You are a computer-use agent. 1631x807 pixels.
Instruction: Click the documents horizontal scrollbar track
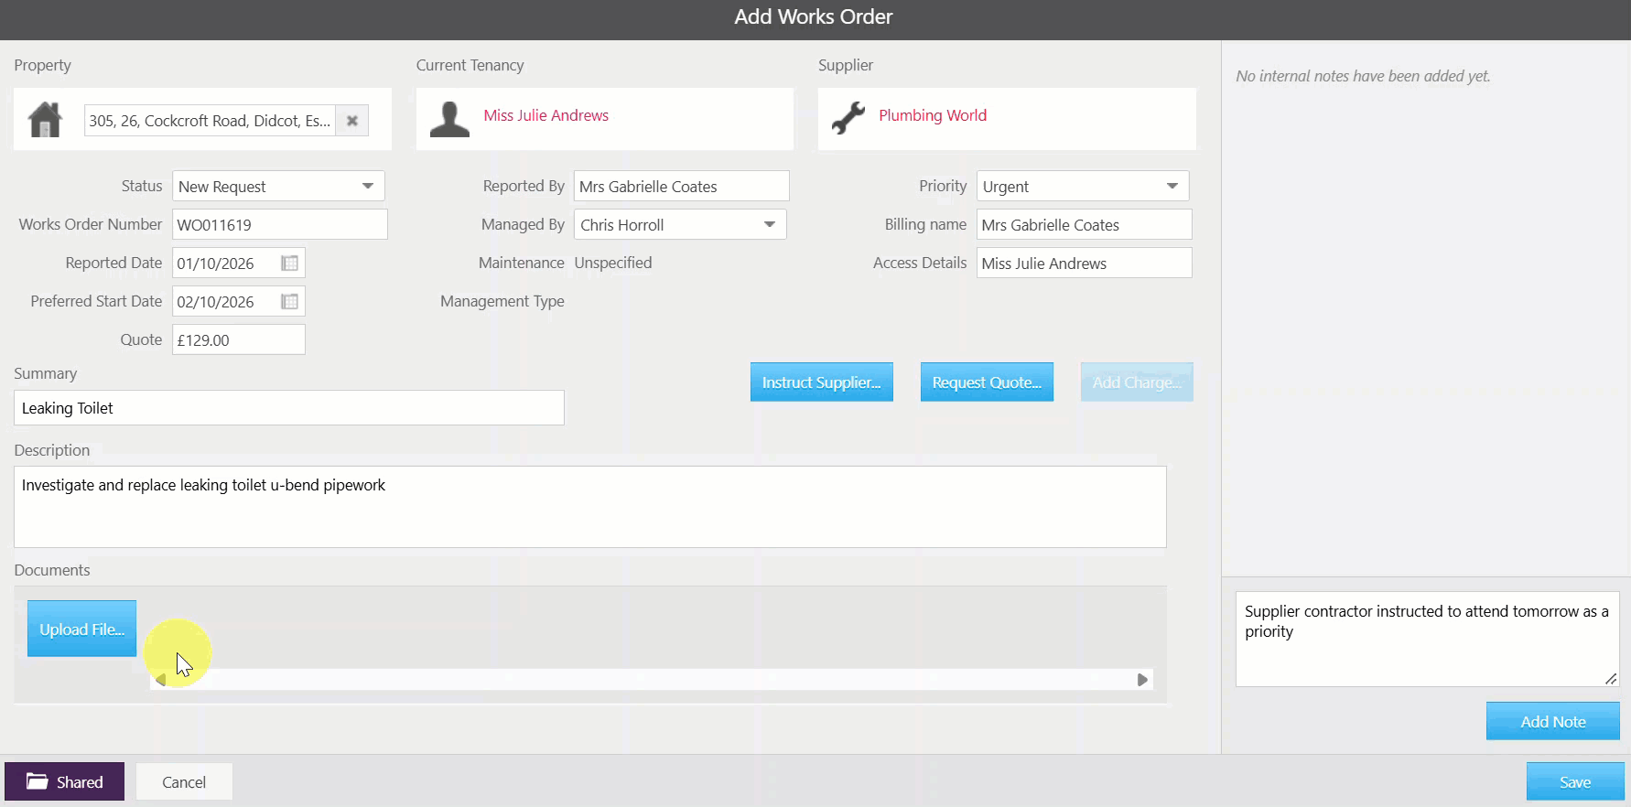pyautogui.click(x=651, y=680)
